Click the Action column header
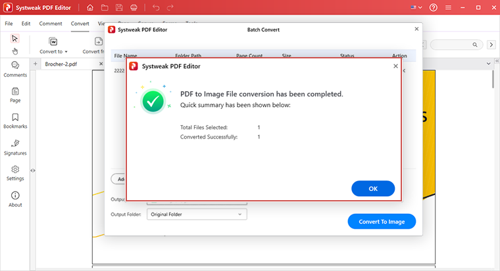The height and width of the screenshot is (271, 500). pos(399,56)
